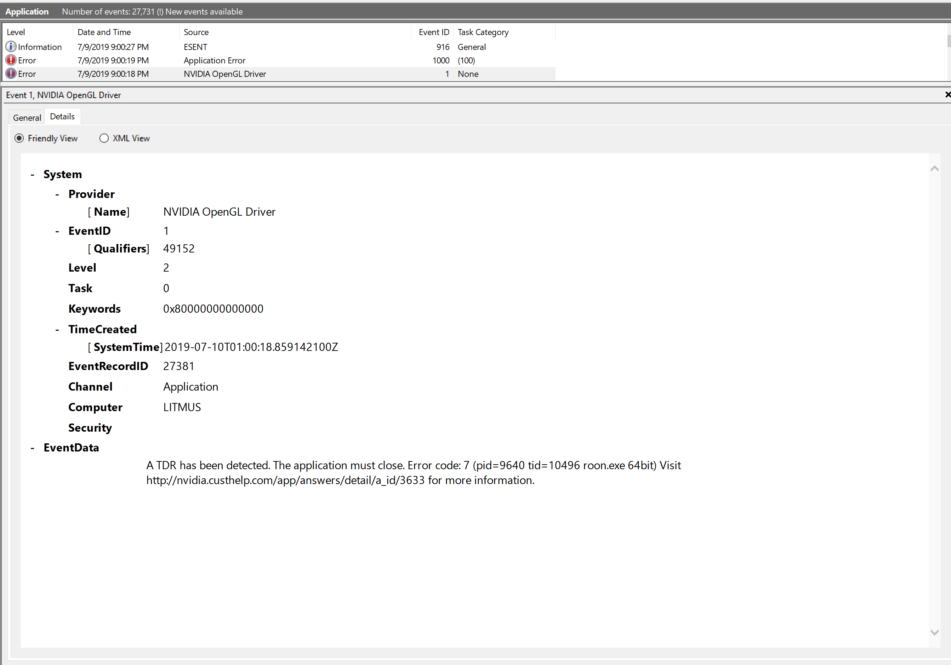Click the Number of events: 27,731 status text
The image size is (951, 665).
153,12
